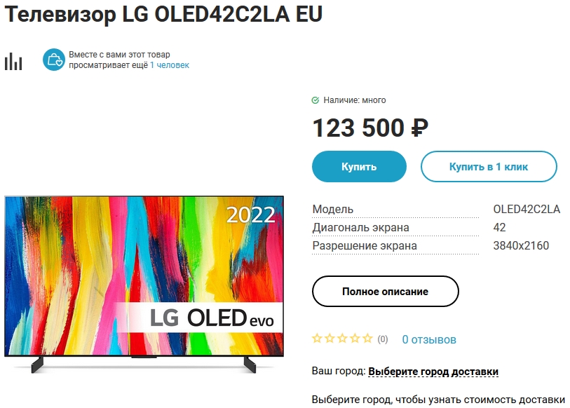
Task: Open the 1 человек viewers link
Action: (x=170, y=65)
